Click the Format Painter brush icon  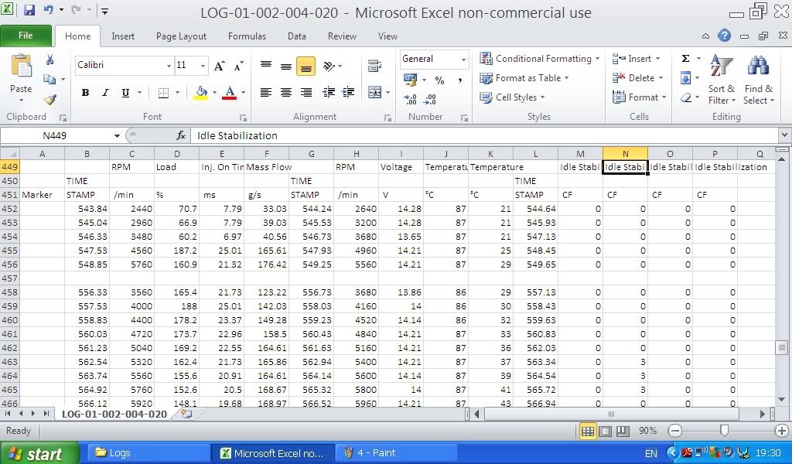tap(50, 100)
